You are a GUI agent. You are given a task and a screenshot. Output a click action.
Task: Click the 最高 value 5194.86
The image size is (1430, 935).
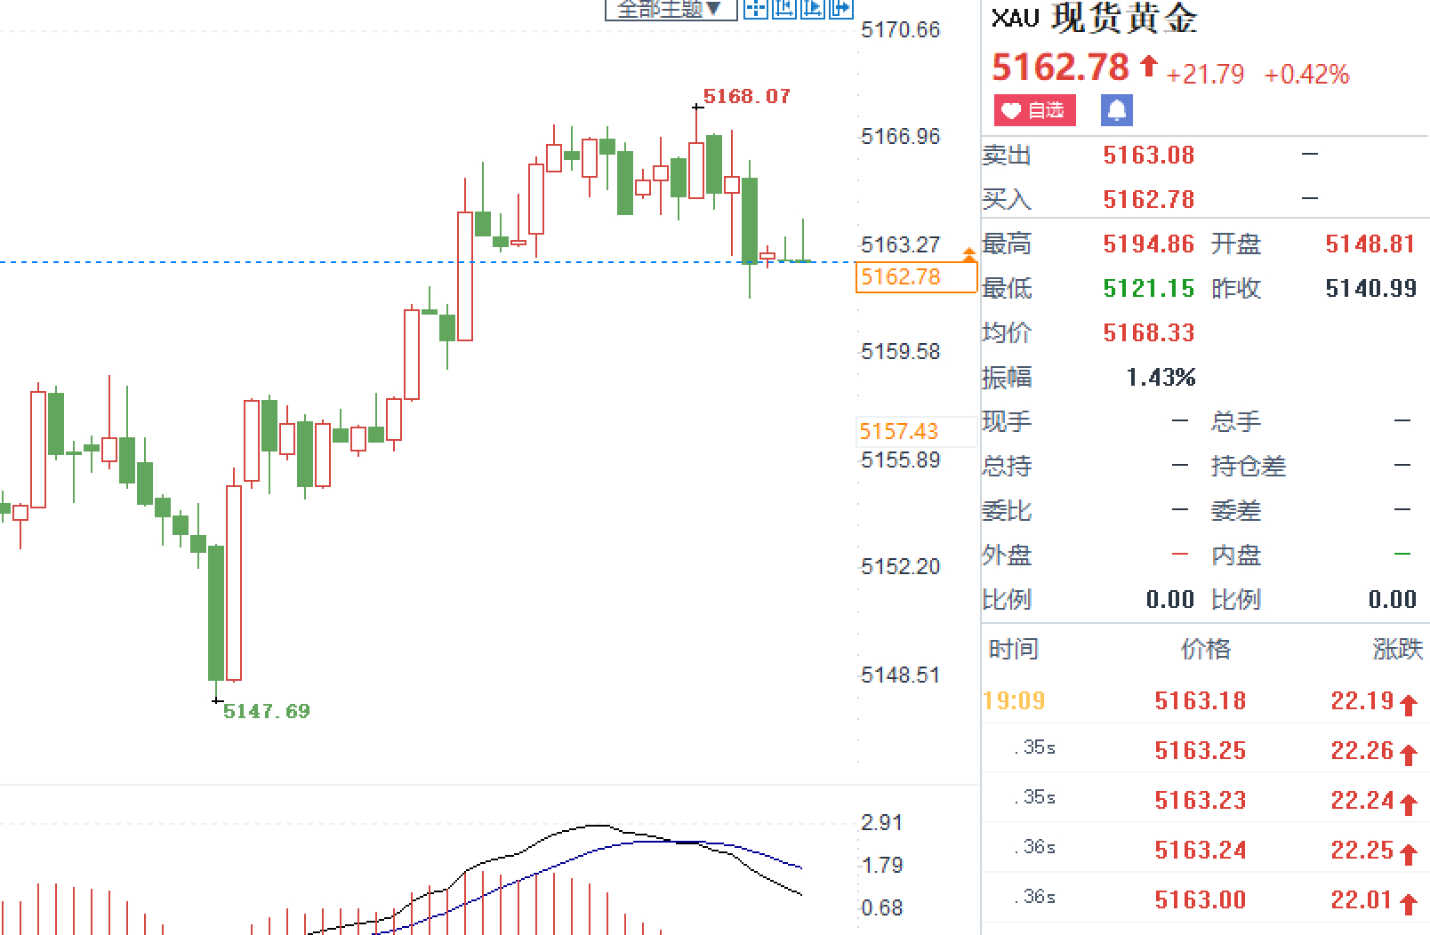click(1148, 244)
